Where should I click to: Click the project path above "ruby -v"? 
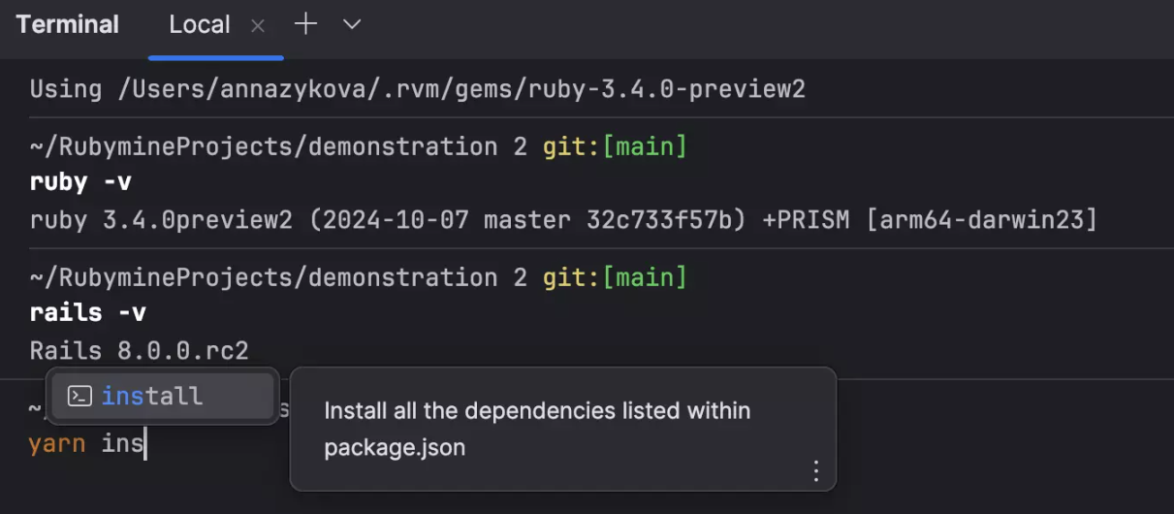[277, 146]
